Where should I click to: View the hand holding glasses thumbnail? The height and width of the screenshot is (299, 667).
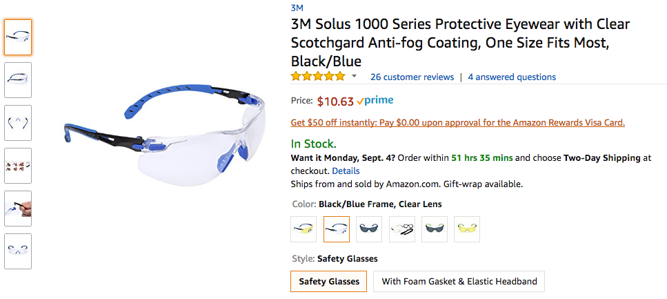click(18, 208)
